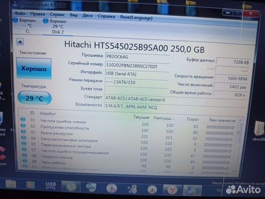Open the media player taskbar icon
265x199 pixels.
[31, 185]
